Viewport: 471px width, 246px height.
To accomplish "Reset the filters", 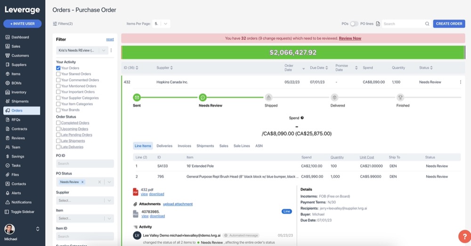I will [110, 40].
